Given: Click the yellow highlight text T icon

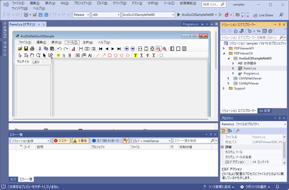Looking at the screenshot, I should (136, 55).
